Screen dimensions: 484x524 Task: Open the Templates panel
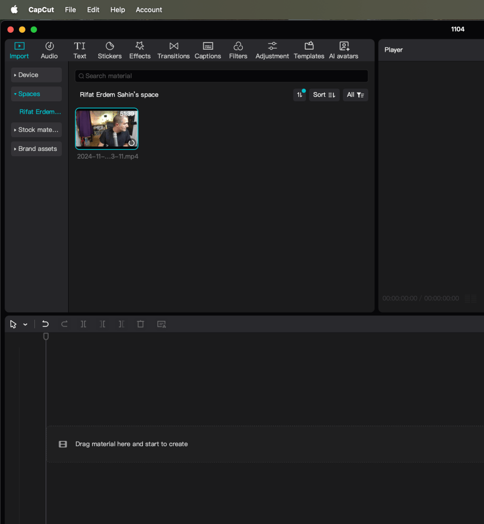[309, 51]
